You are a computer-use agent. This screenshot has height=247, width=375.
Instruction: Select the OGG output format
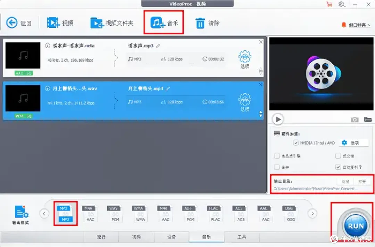click(291, 214)
